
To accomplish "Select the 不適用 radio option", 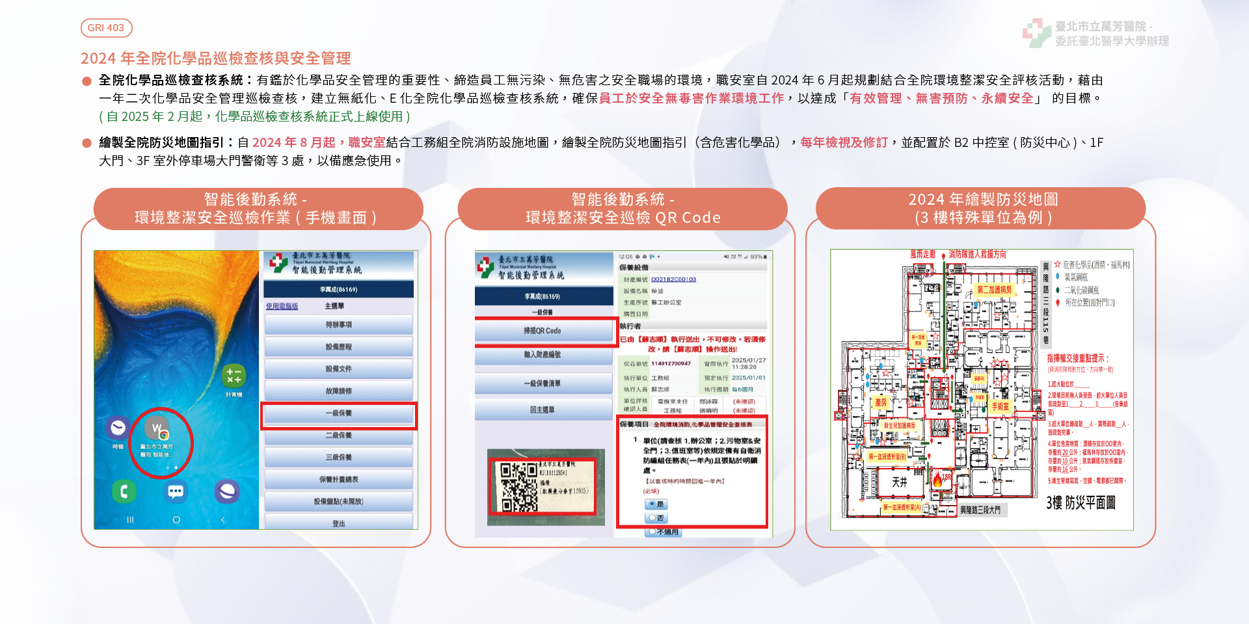I will click(x=663, y=532).
